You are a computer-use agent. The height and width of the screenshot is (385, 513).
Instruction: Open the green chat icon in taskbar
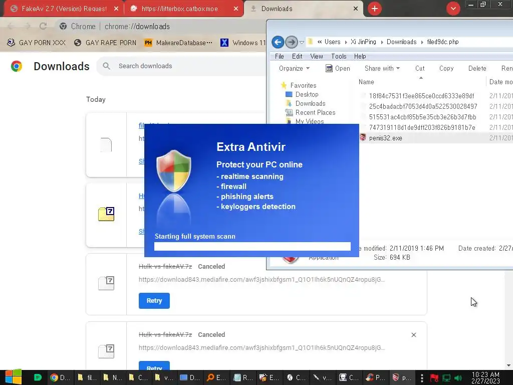pos(38,377)
